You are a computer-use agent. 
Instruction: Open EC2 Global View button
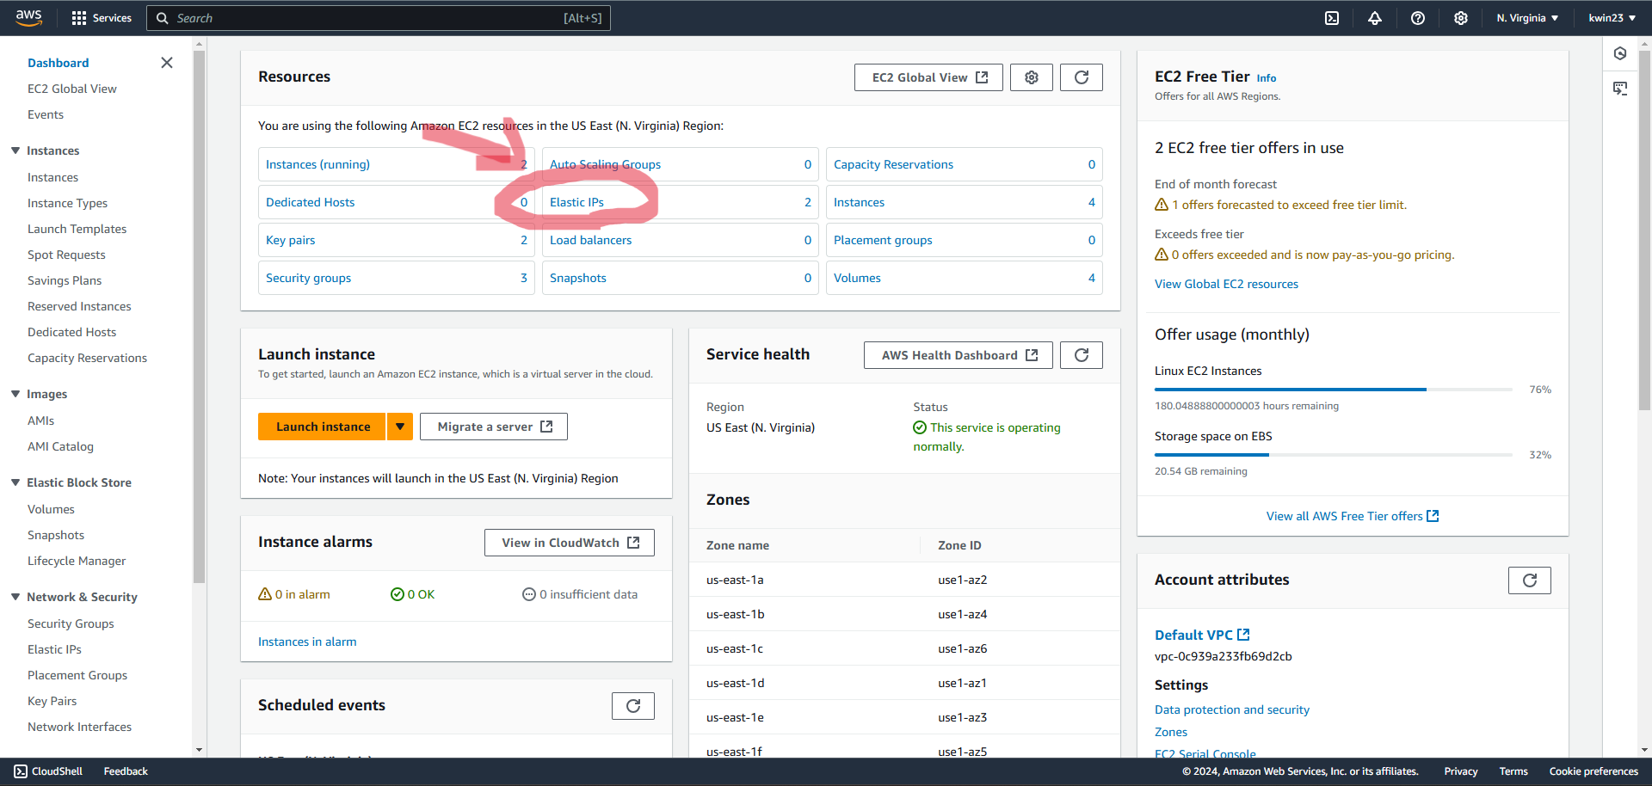pyautogui.click(x=928, y=77)
